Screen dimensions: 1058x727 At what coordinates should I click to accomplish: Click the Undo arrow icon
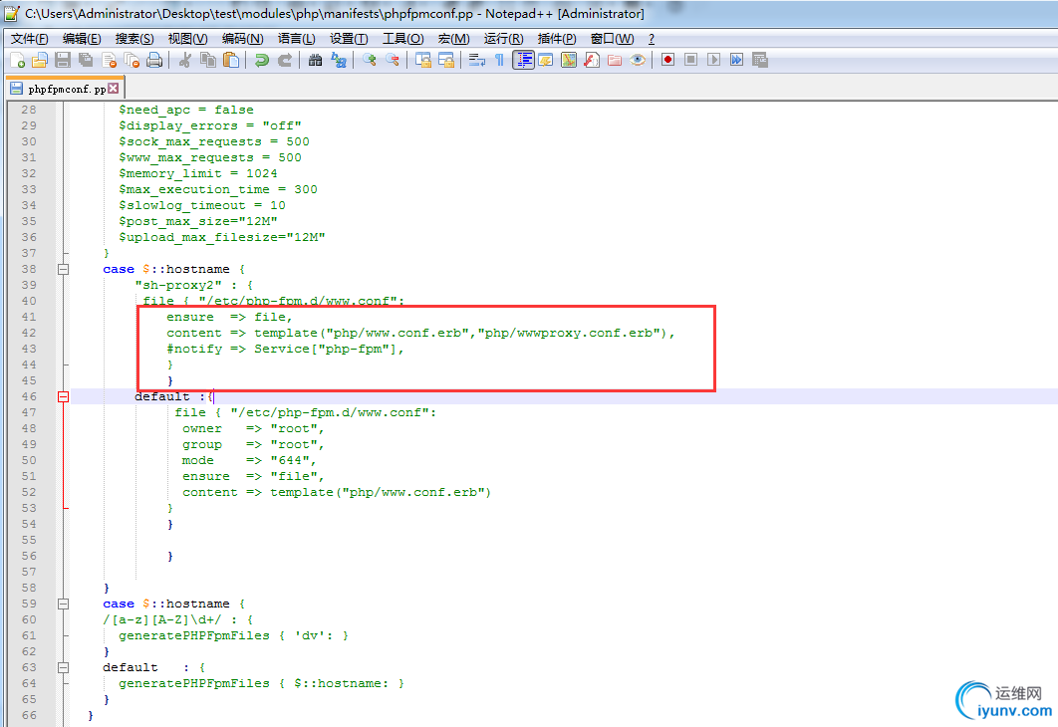pos(261,60)
